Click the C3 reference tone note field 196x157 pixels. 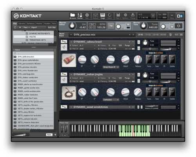pos(178,26)
